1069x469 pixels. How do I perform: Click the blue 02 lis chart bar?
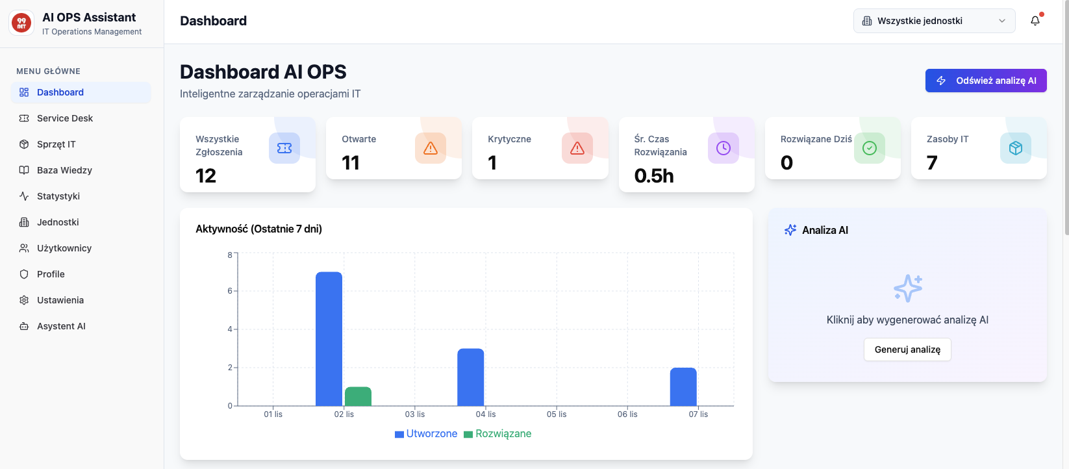click(x=329, y=338)
